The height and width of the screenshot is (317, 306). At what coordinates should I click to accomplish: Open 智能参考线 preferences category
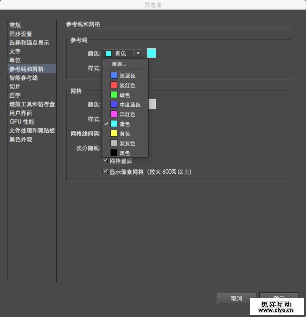(23, 78)
